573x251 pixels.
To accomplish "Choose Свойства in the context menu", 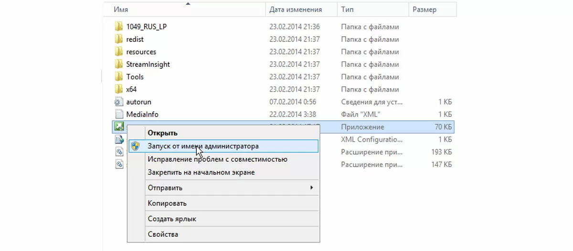I will point(163,234).
